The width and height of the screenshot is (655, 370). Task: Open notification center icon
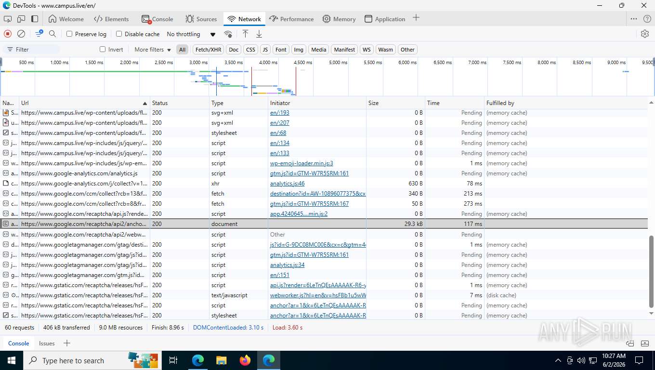coord(639,360)
